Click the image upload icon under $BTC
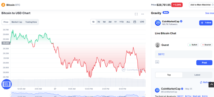 (157, 62)
